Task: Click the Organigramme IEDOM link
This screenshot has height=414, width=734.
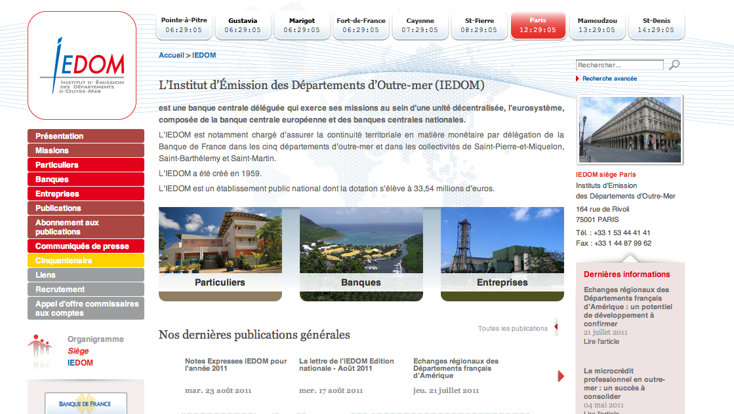Action: [x=80, y=363]
